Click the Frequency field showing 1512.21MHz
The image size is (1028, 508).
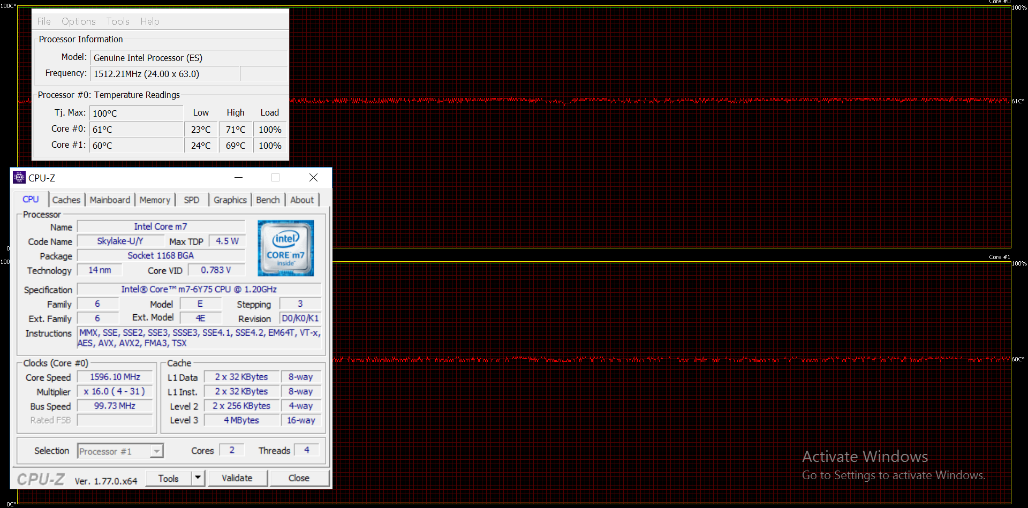coord(164,74)
